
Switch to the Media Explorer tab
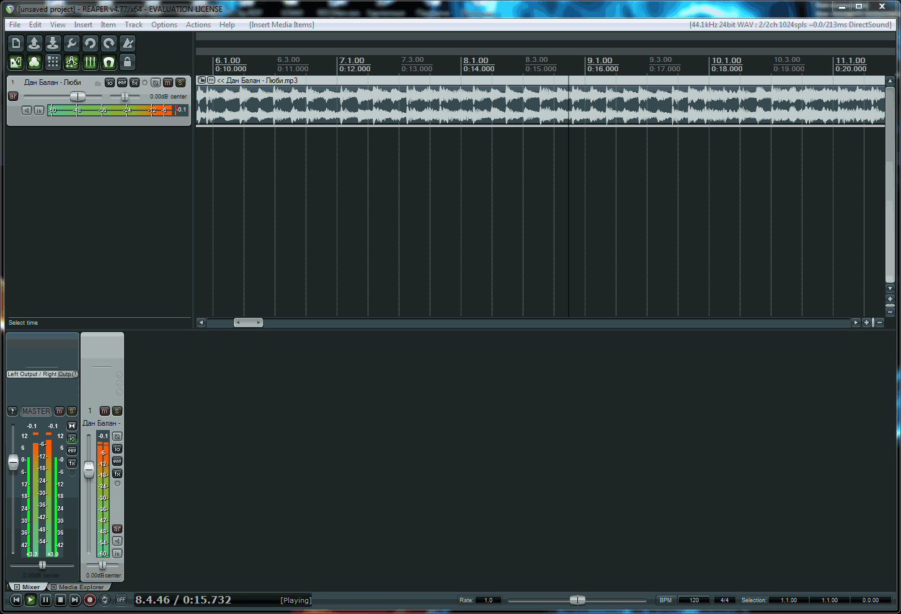81,587
